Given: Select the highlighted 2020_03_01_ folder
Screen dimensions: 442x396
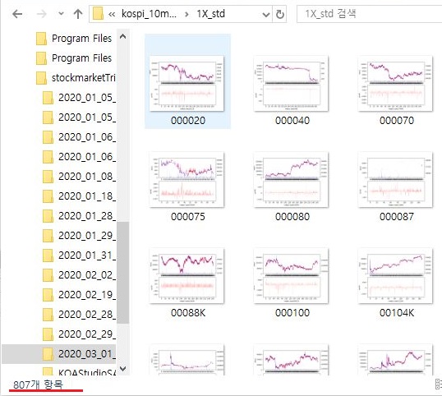Looking at the screenshot, I should pos(59,354).
